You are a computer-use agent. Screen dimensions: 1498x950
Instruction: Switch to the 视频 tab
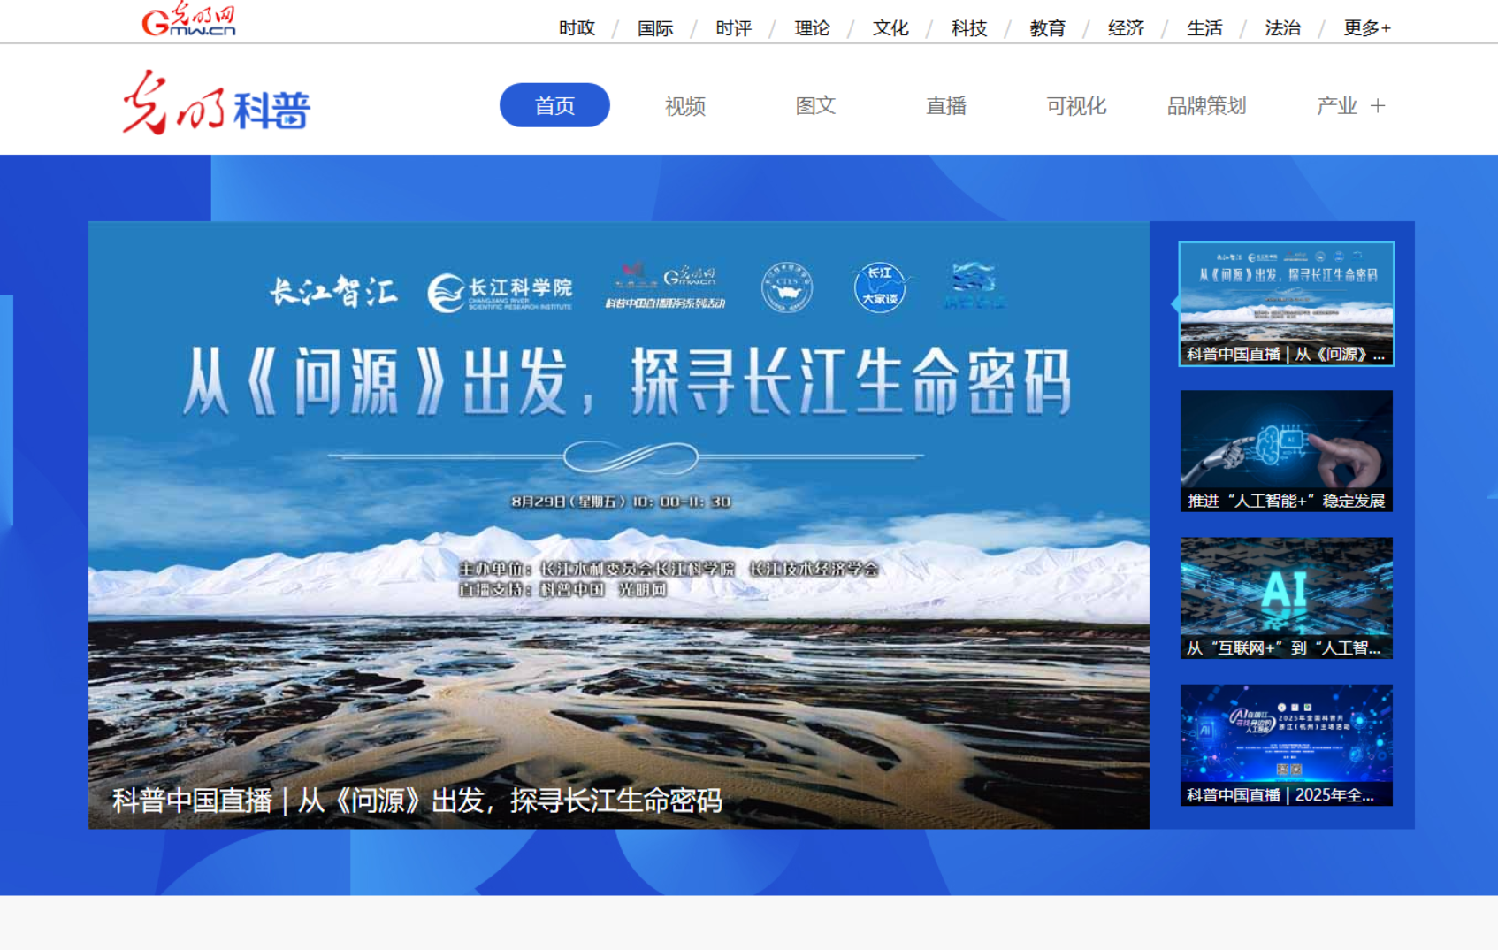tap(685, 106)
